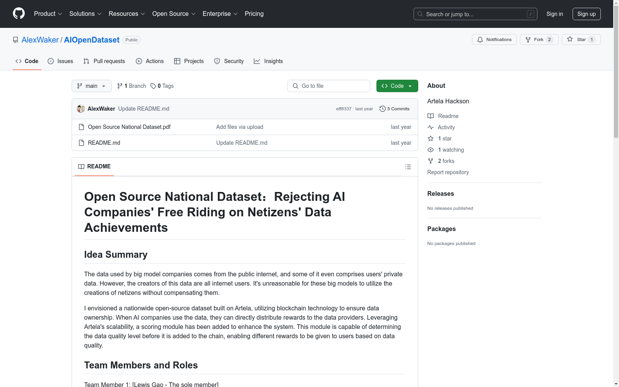Click the scrollbar down arrow
The width and height of the screenshot is (619, 387).
pos(616,384)
